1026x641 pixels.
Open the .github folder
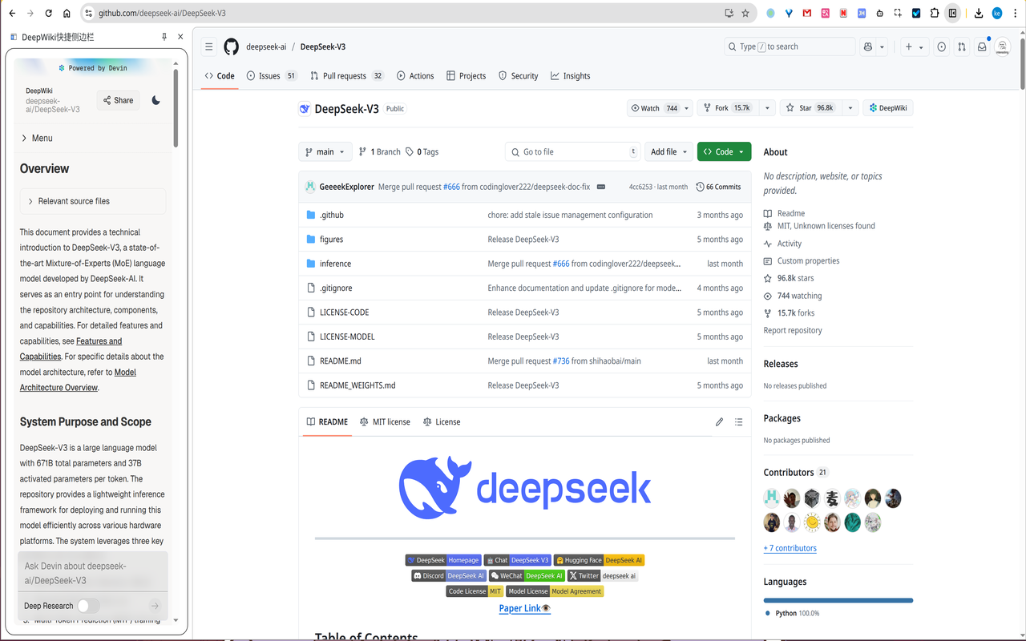point(332,215)
